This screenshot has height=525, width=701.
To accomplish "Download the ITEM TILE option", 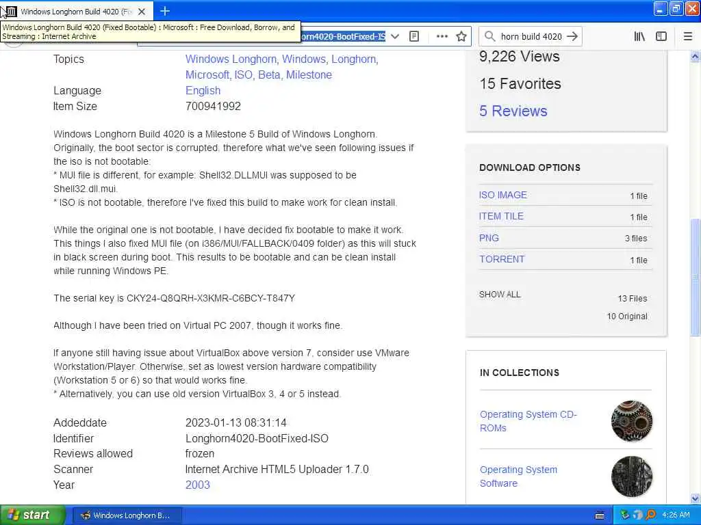I will pos(501,217).
